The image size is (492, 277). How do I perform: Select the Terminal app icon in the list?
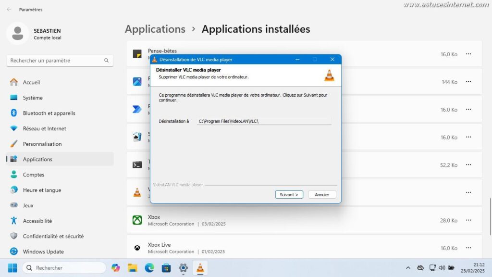tap(137, 165)
